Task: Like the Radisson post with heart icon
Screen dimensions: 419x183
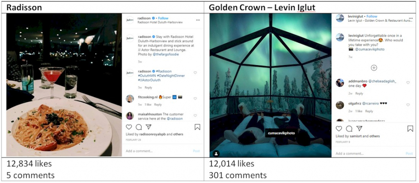Action: pyautogui.click(x=129, y=127)
